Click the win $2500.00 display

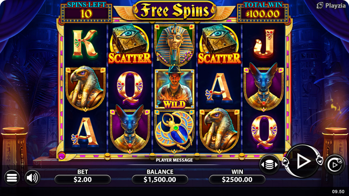pyautogui.click(x=237, y=180)
